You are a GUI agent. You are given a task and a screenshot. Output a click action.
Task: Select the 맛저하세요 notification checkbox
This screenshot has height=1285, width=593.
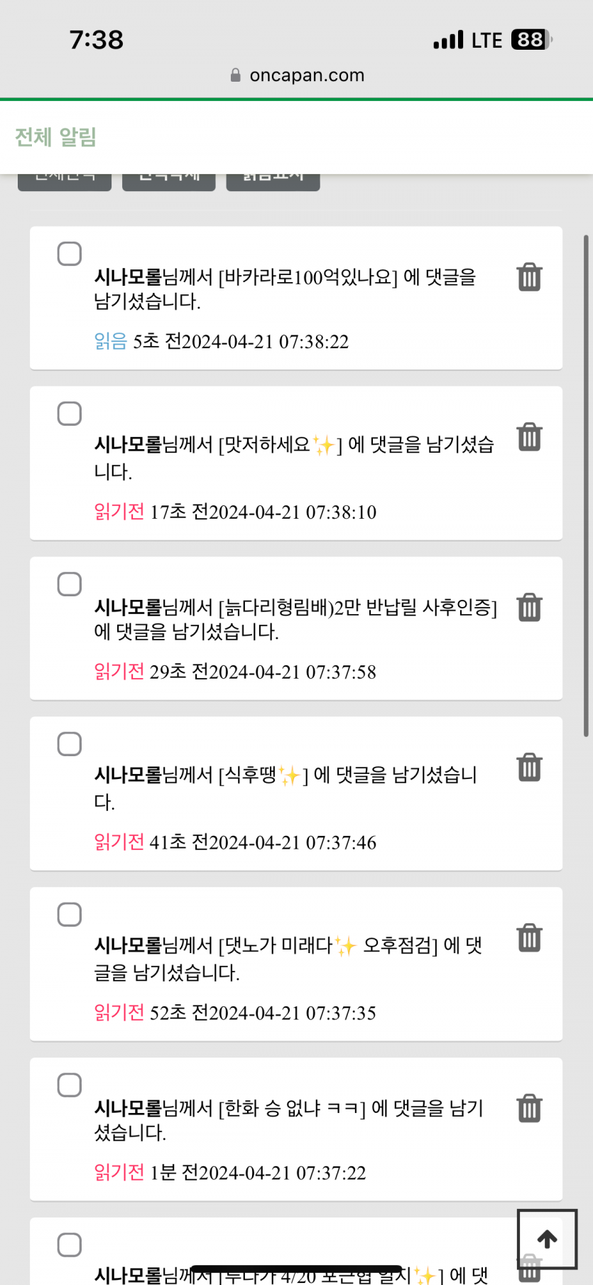[x=70, y=414]
